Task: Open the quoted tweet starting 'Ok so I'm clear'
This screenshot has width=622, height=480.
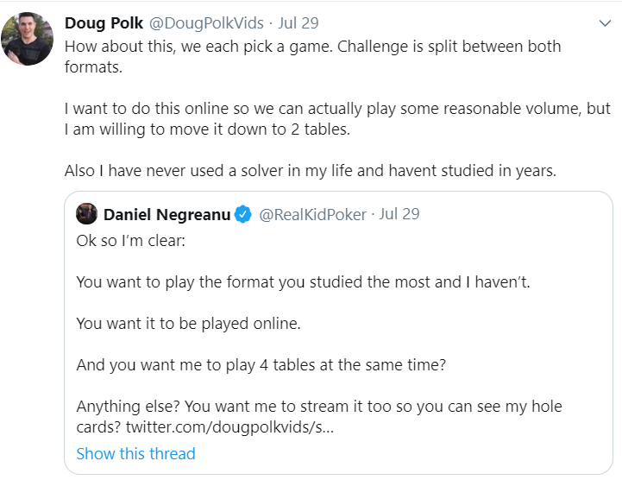Action: [338, 332]
